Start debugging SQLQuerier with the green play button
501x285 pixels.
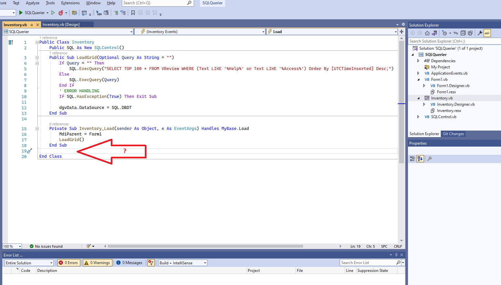[x=20, y=12]
